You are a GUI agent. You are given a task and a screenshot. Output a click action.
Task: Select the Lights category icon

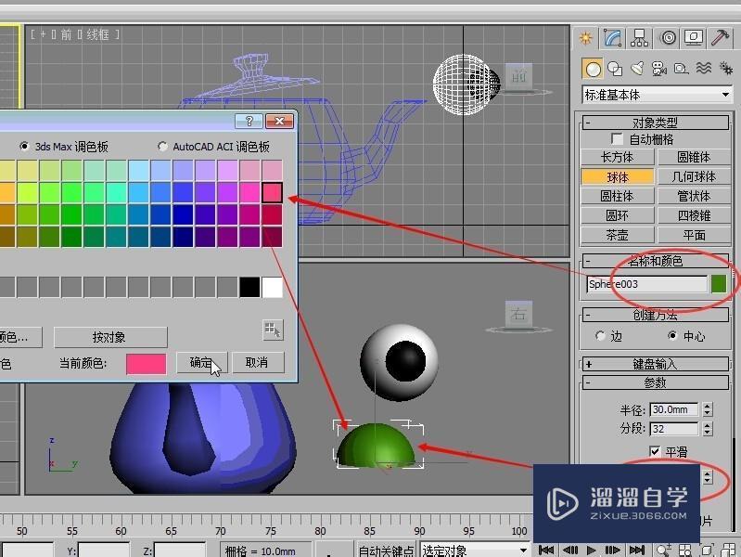[637, 69]
